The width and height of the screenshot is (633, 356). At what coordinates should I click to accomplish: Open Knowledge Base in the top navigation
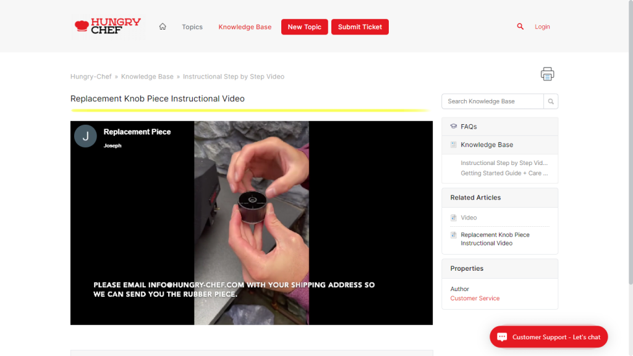(245, 27)
